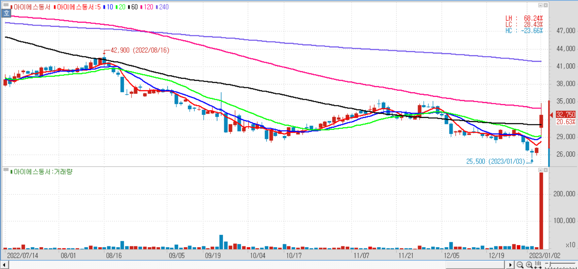The width and height of the screenshot is (578, 269).
Task: Maximize the price chart pane
Action: [x=540, y=5]
